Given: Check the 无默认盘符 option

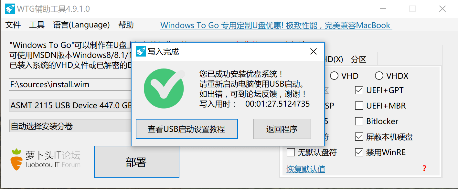Looking at the screenshot, I should click(291, 152).
